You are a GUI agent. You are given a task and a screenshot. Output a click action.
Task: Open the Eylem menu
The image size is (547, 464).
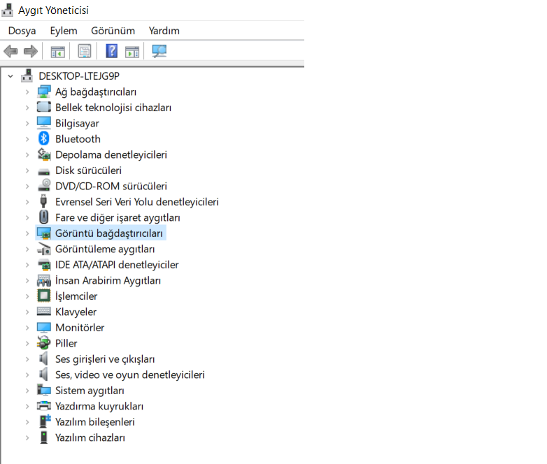coord(63,31)
